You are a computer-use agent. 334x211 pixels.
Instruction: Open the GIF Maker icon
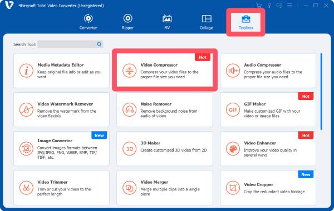coord(233,109)
